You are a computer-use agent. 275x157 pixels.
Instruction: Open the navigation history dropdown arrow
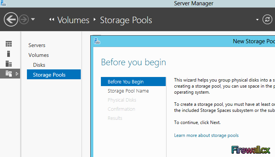(x=33, y=19)
